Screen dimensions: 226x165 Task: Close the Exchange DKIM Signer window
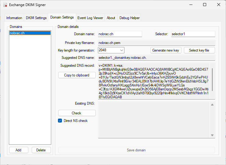(219, 5)
